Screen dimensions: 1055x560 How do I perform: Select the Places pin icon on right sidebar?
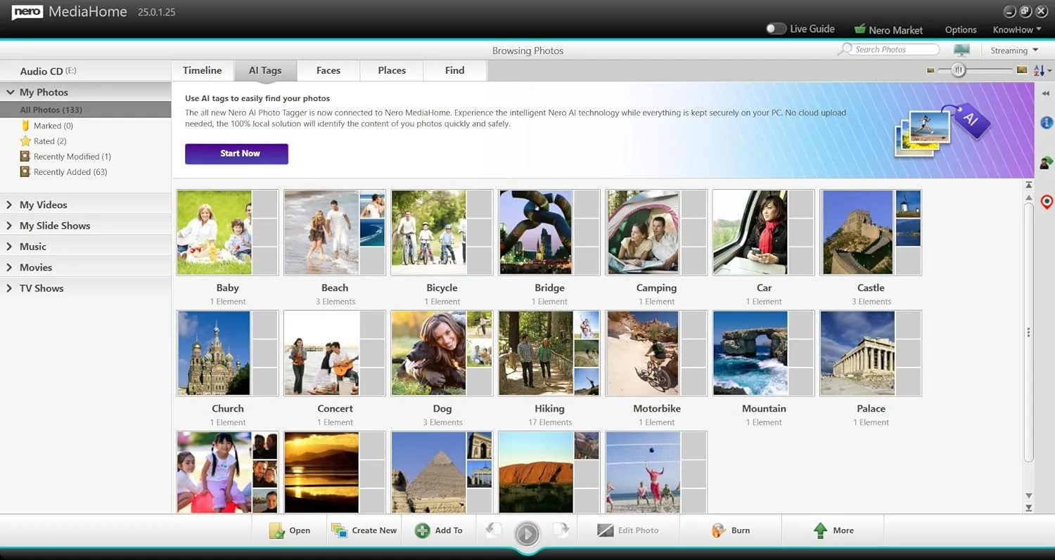pos(1047,202)
